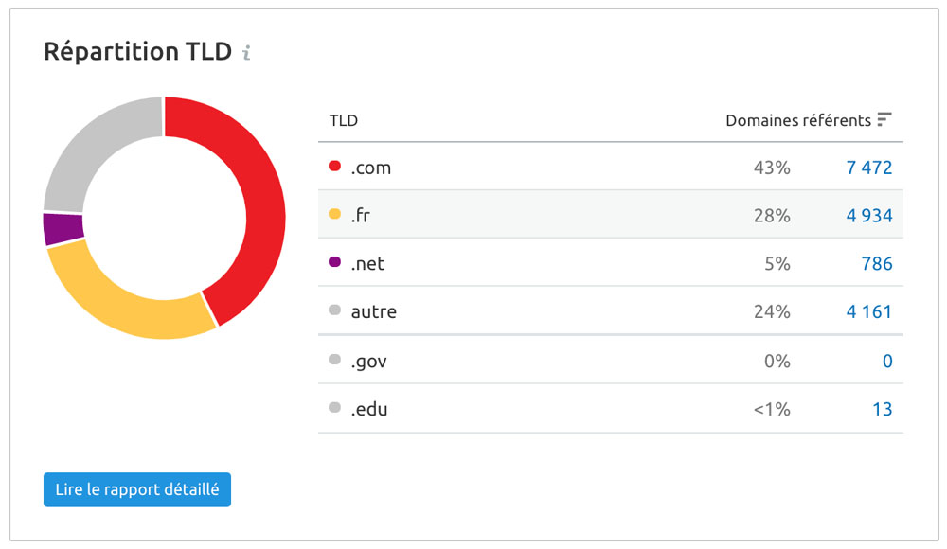Click the info icon beside Répartition TLD

pyautogui.click(x=246, y=53)
